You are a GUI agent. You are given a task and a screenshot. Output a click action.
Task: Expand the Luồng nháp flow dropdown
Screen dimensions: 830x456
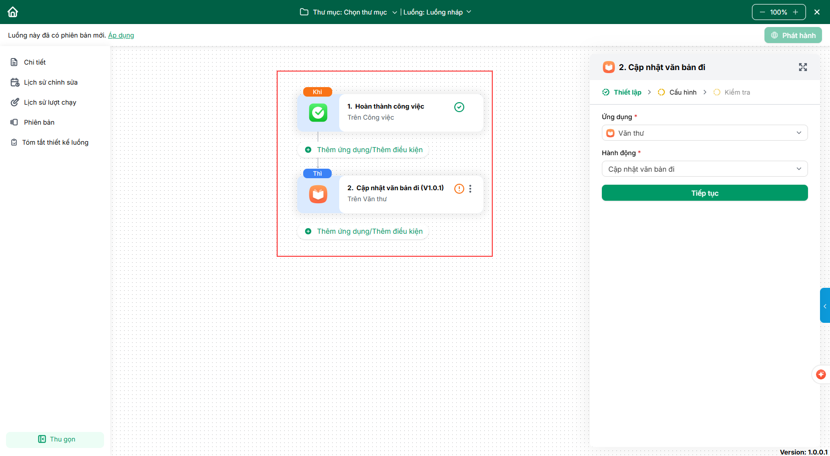pos(437,12)
